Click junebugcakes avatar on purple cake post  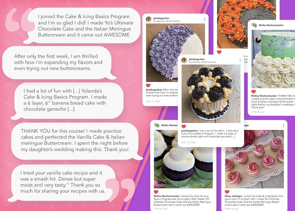149,19
